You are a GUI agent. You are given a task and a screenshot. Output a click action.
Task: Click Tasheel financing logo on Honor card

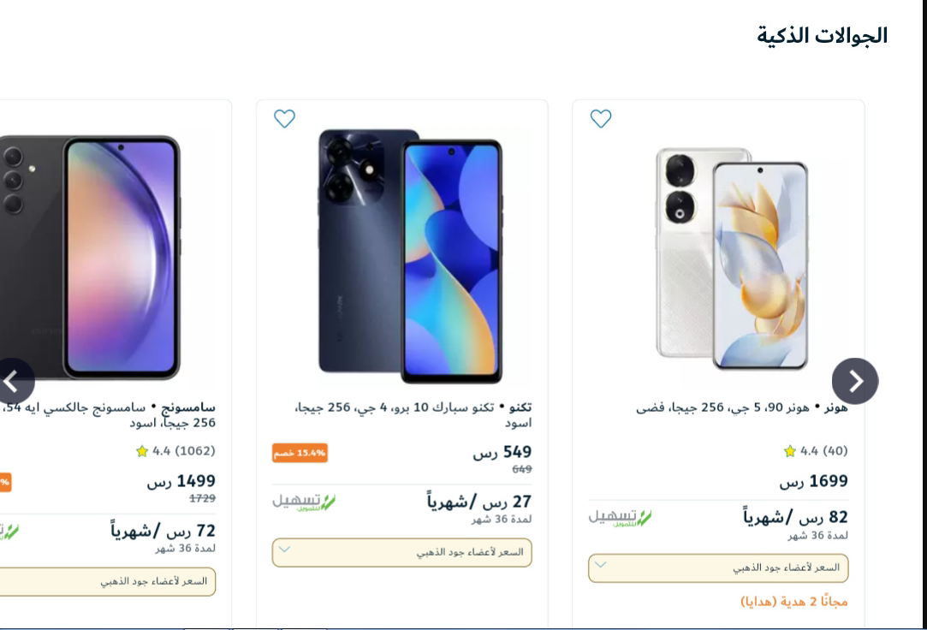tap(620, 518)
